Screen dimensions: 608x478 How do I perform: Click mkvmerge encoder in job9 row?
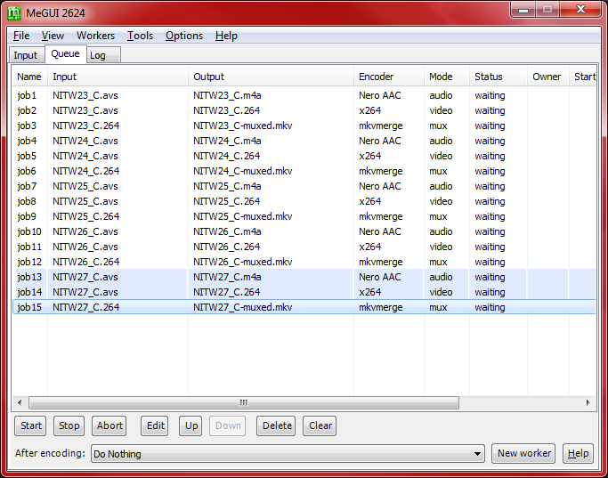coord(381,216)
